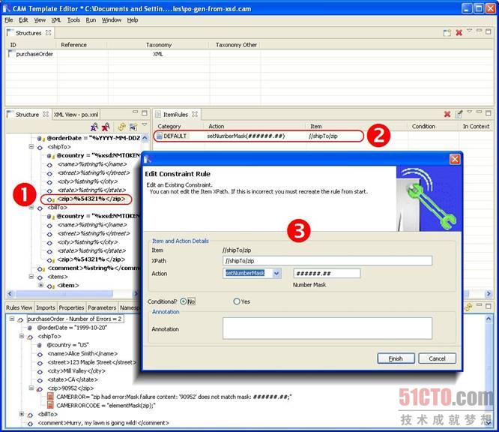Switch to the Parameters tab

(x=102, y=307)
